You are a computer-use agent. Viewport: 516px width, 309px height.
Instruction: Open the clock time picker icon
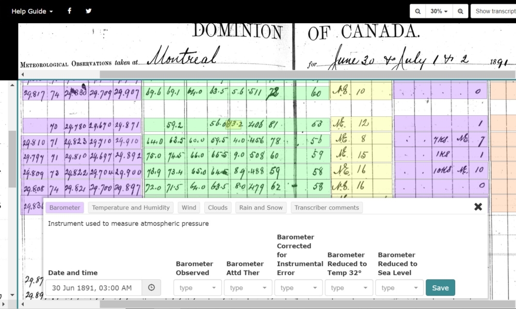[x=151, y=288]
